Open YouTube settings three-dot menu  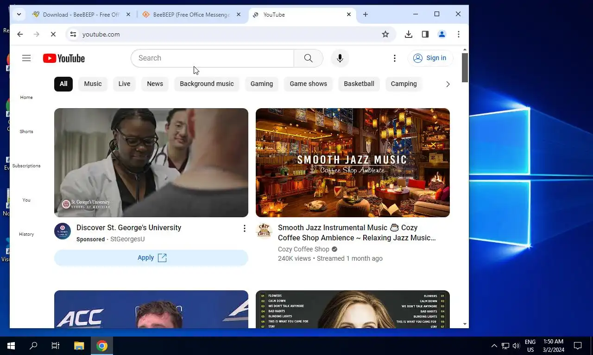point(395,58)
